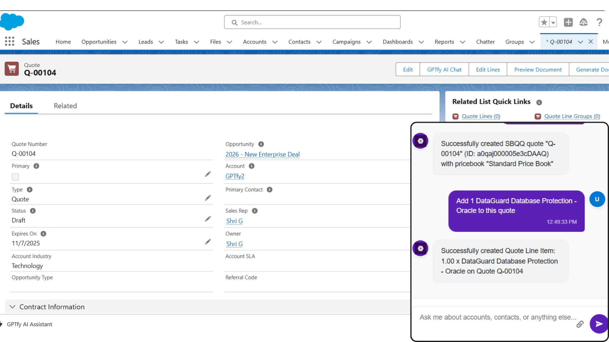Click the Edit Lines button
The height and width of the screenshot is (342, 609).
pyautogui.click(x=488, y=69)
